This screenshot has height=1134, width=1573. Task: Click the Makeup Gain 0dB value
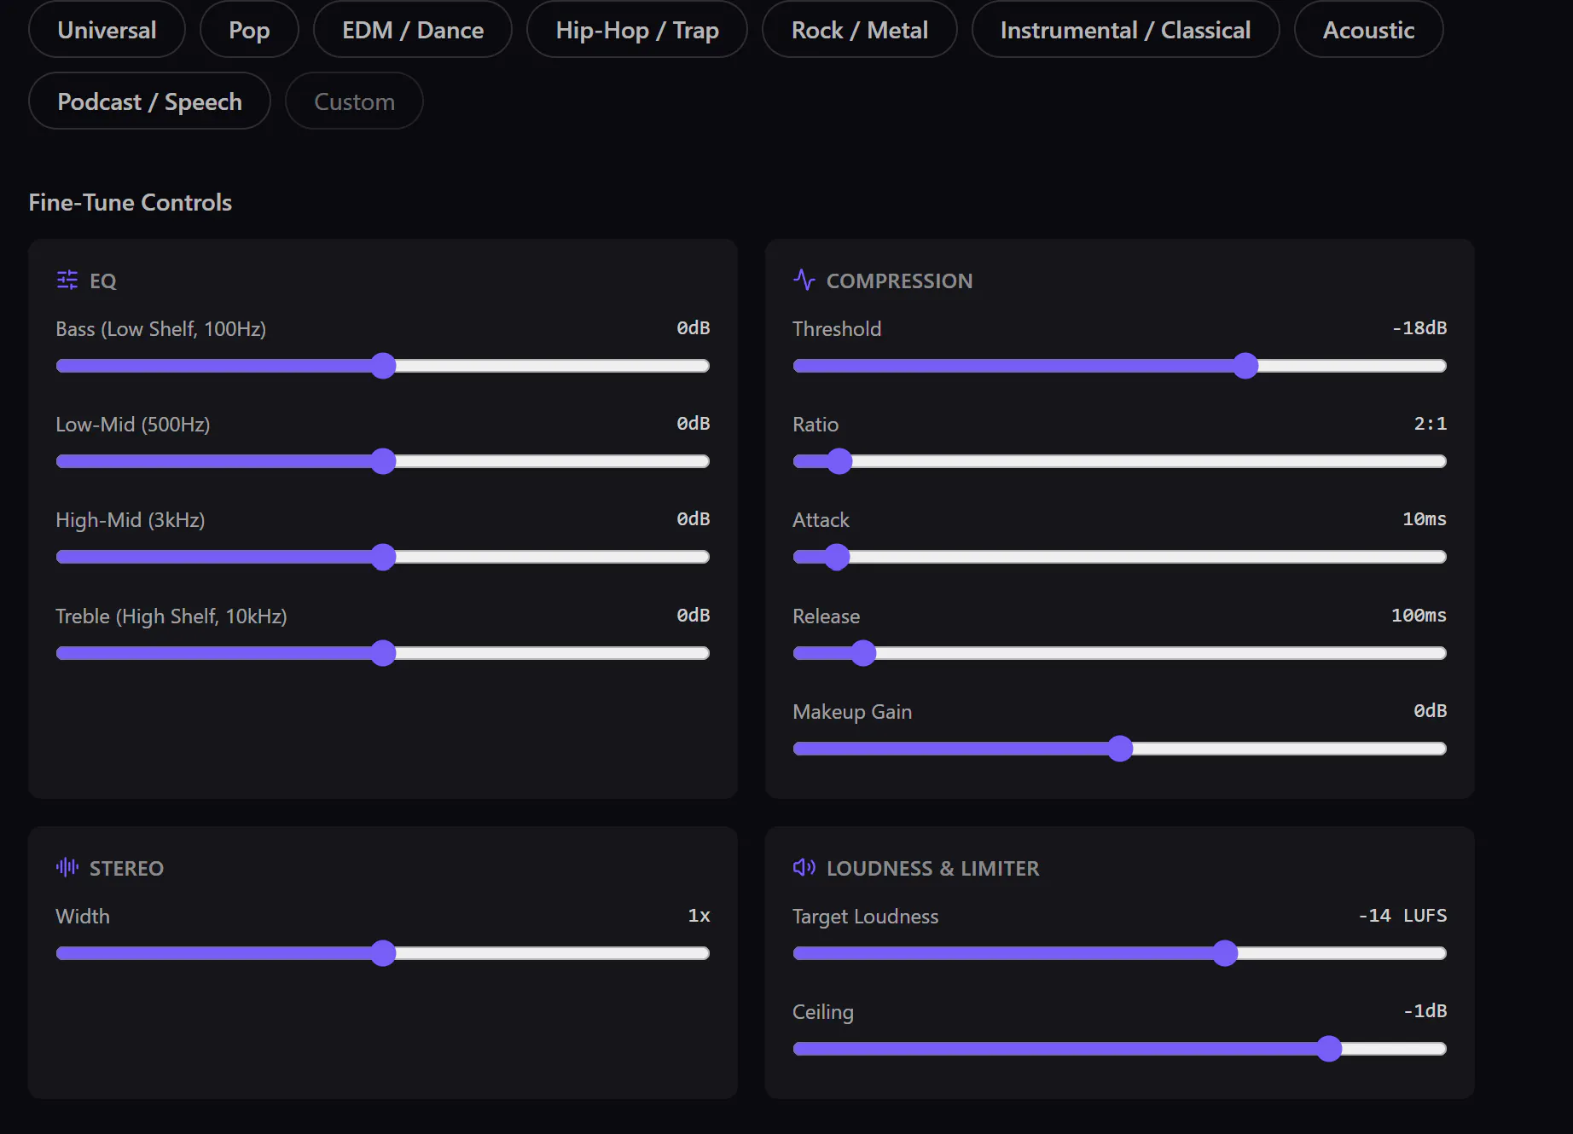coord(1431,711)
